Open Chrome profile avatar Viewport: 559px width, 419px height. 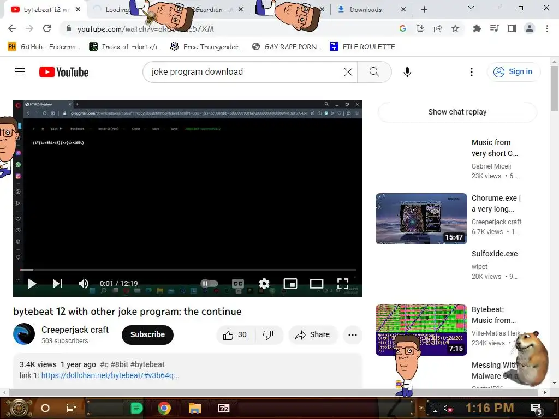click(x=530, y=28)
